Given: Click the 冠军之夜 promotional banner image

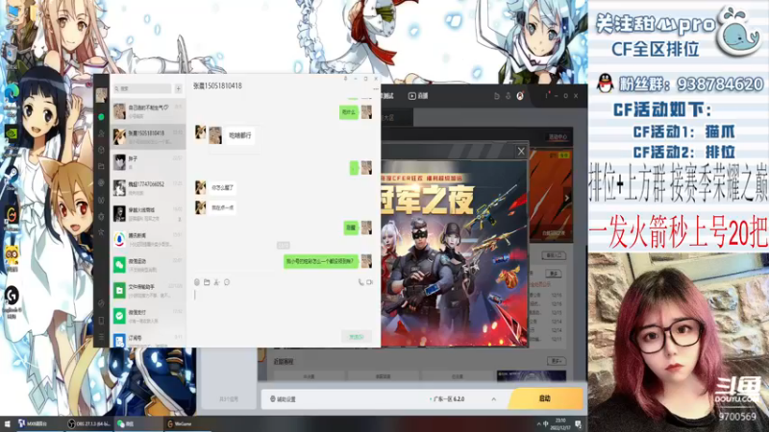Looking at the screenshot, I should pos(454,252).
